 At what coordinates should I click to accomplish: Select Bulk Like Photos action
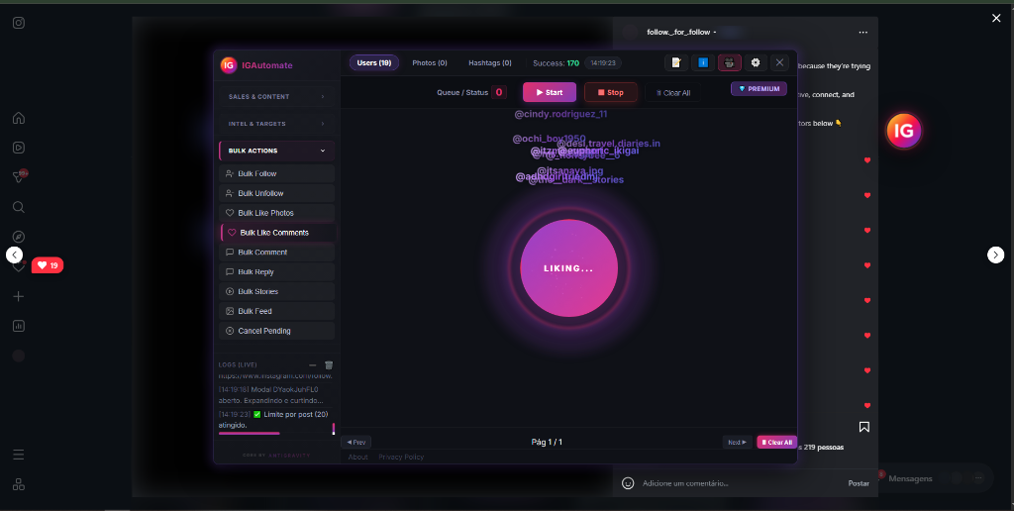[277, 213]
